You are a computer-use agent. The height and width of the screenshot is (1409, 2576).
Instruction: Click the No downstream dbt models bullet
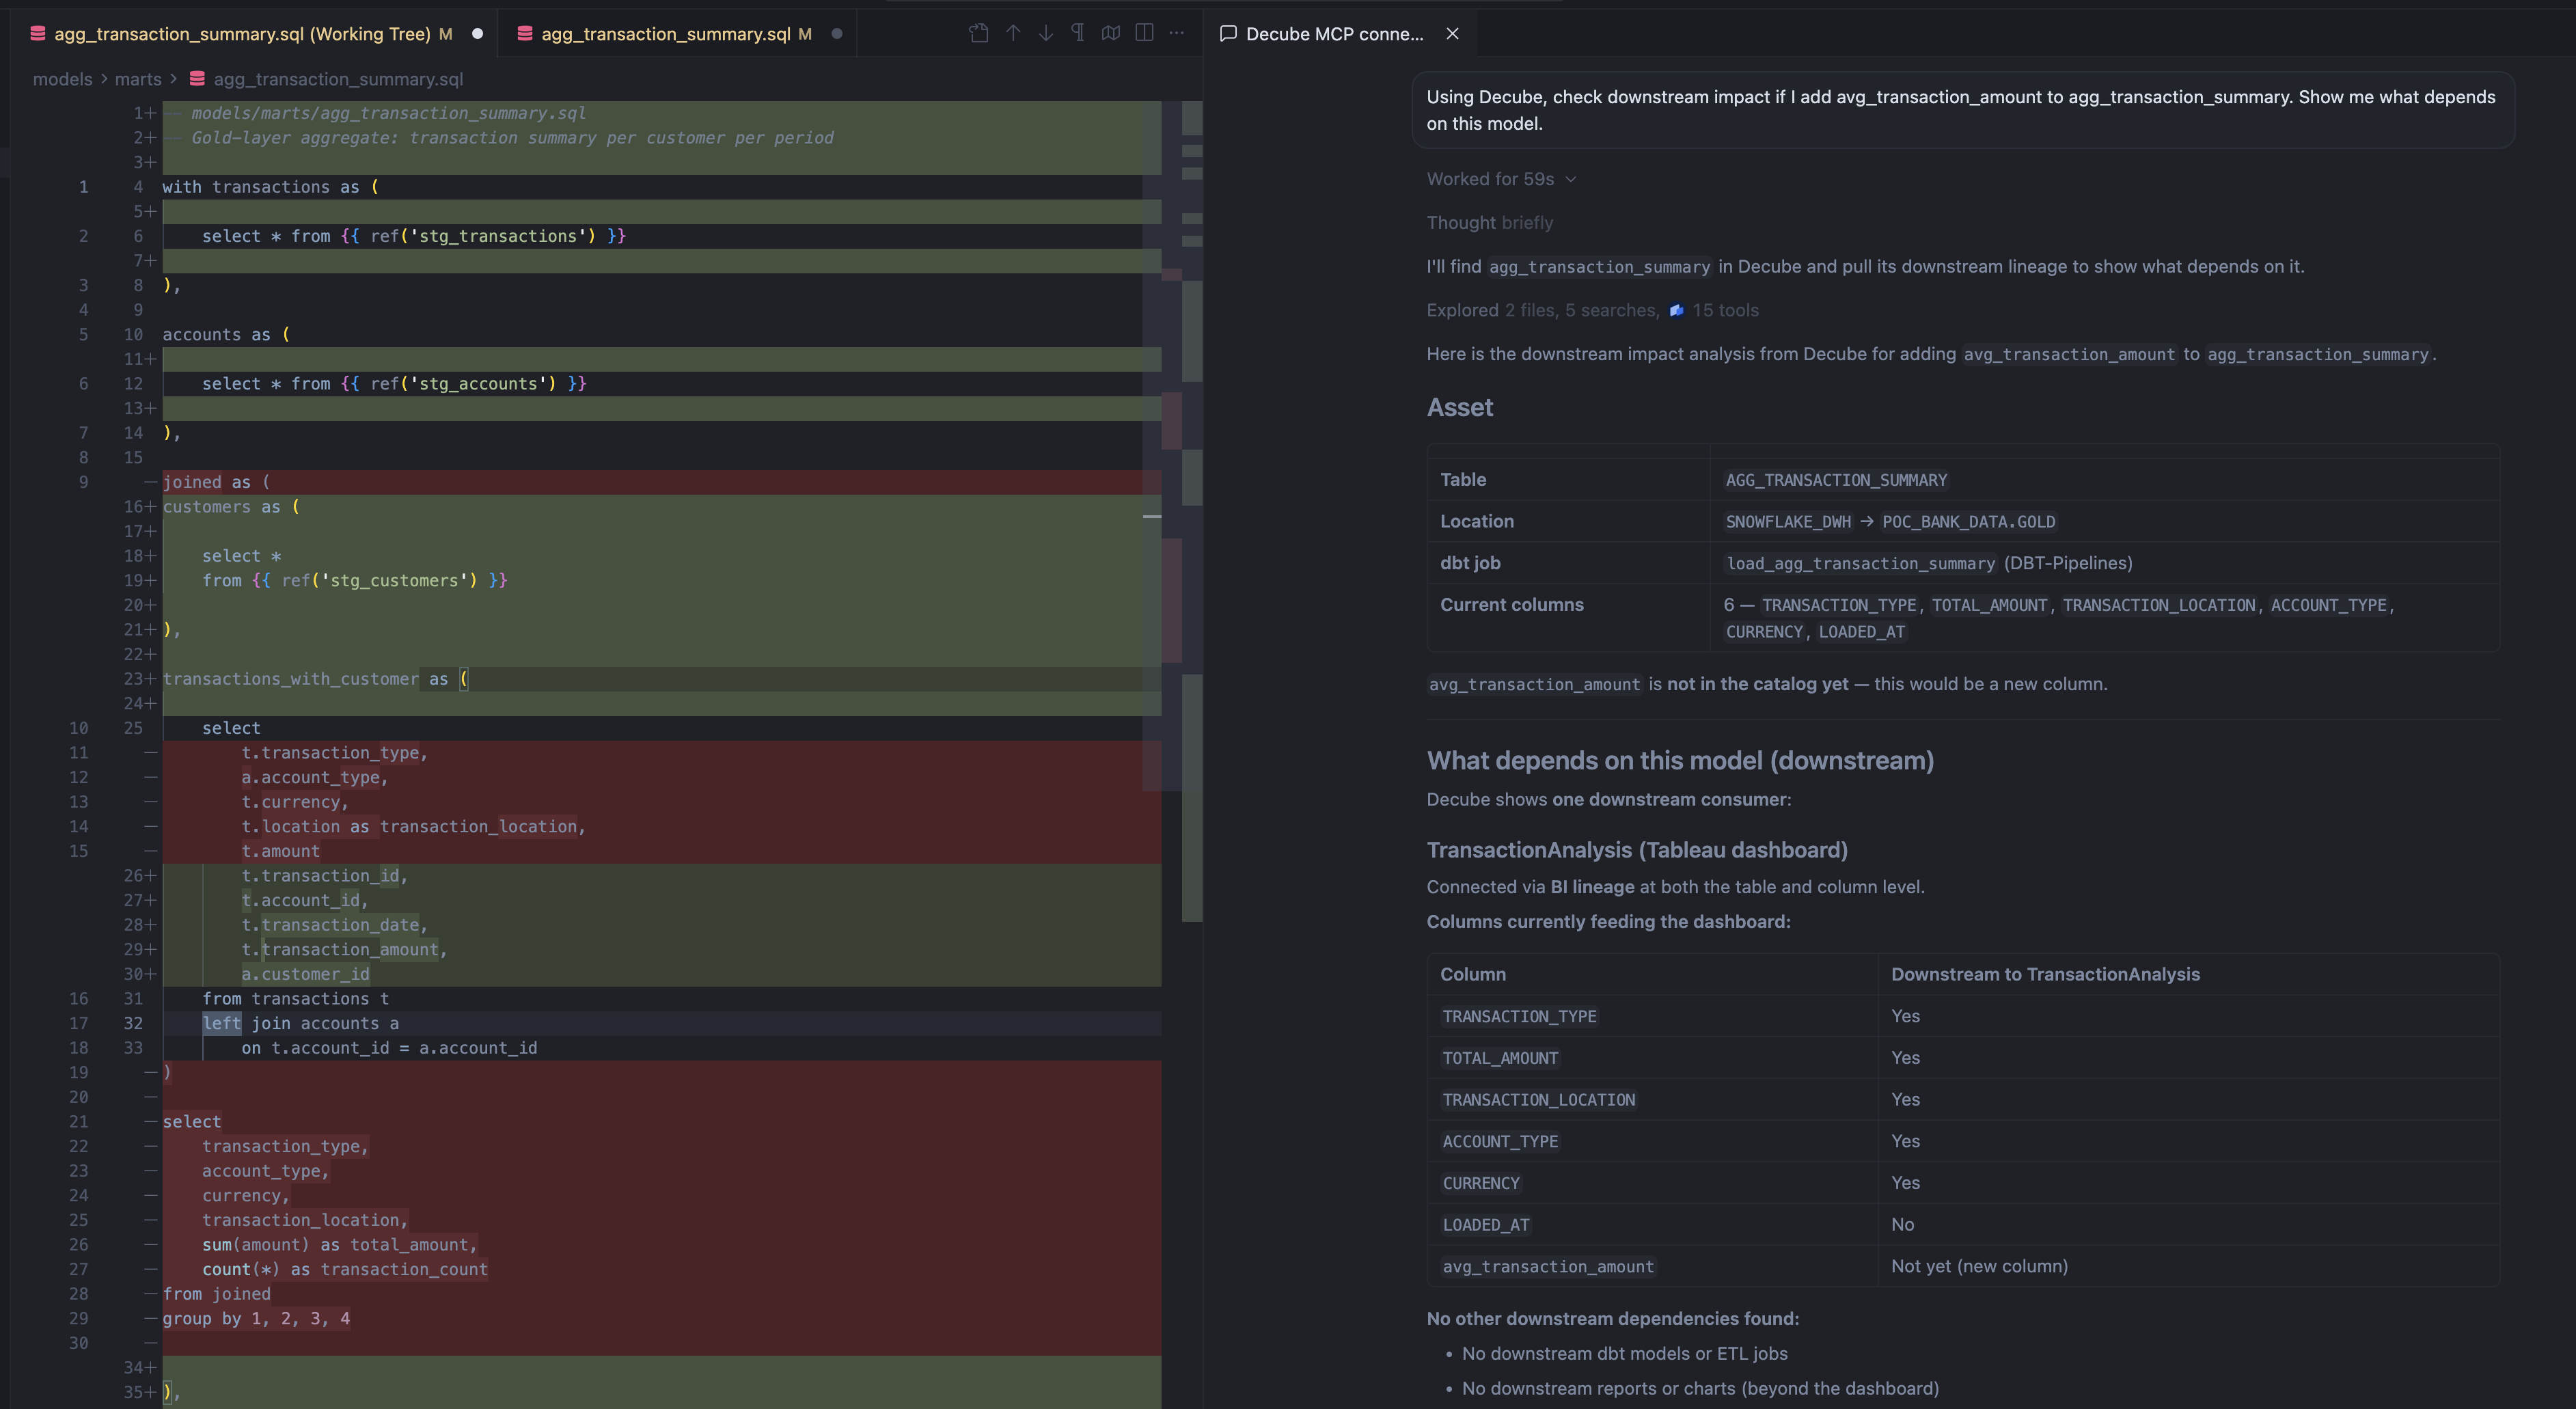coord(1624,1354)
